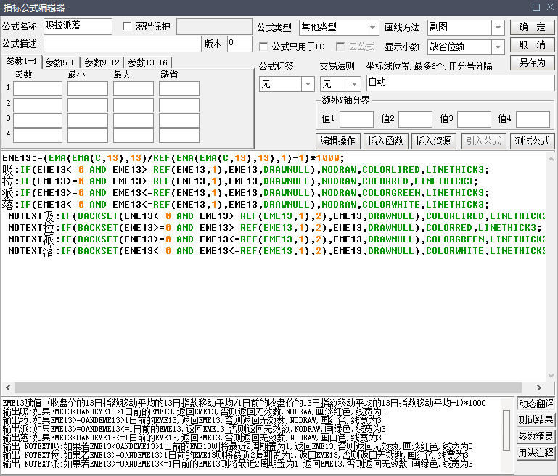Expand the 画线方法 dropdown
The height and width of the screenshot is (476, 558).
[x=497, y=28]
